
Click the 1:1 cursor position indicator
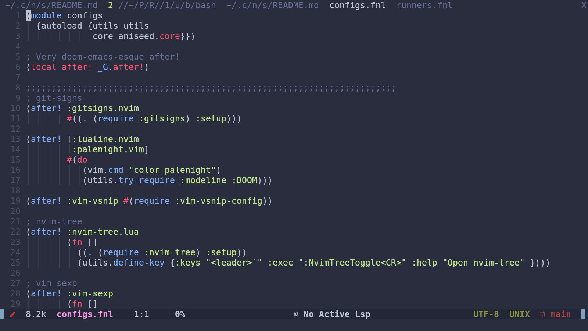tap(141, 314)
